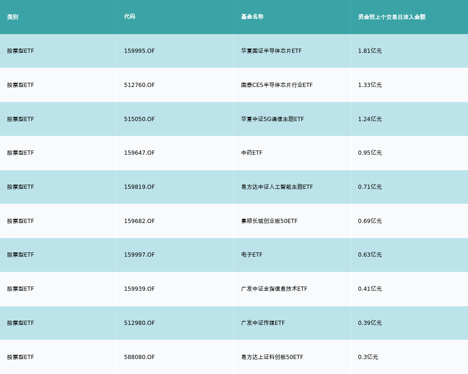This screenshot has width=468, height=374.
Task: Click the 0.63亿元 inflow value
Action: (x=370, y=255)
